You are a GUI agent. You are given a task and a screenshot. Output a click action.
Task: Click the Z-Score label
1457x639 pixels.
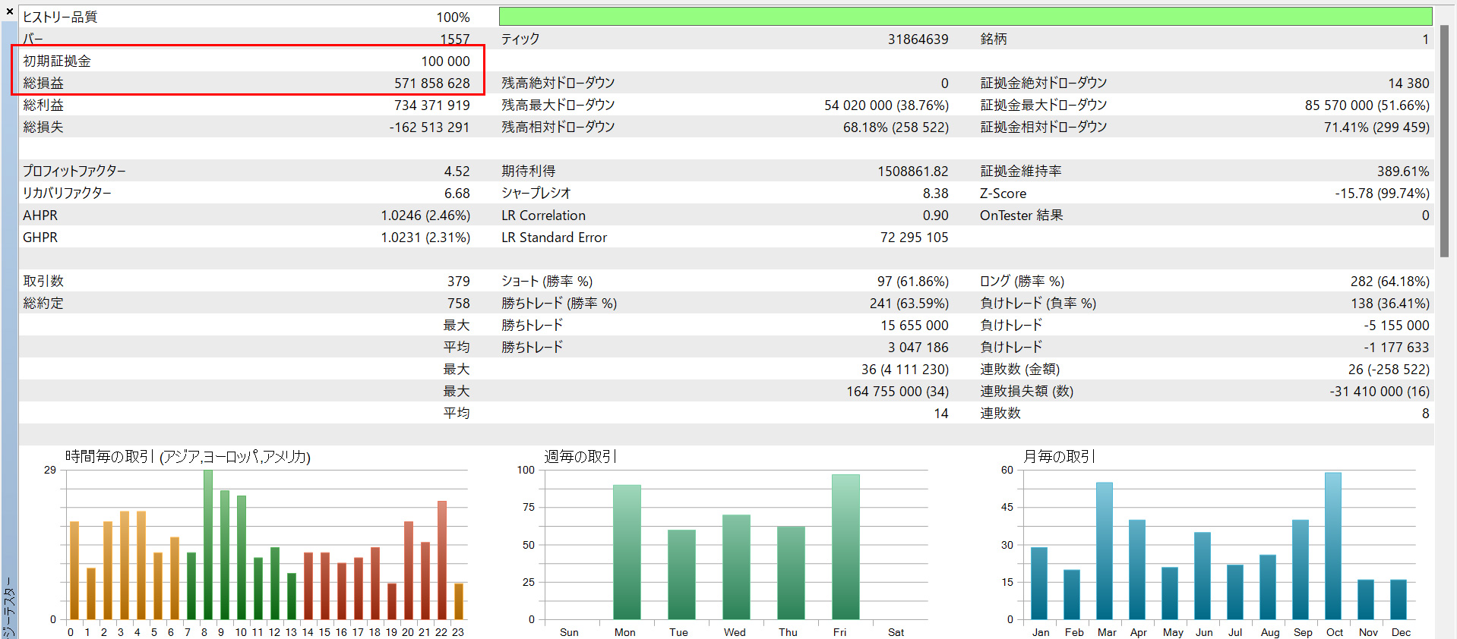(x=1003, y=193)
